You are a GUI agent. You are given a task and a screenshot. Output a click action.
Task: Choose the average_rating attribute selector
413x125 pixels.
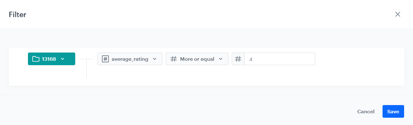pos(130,59)
